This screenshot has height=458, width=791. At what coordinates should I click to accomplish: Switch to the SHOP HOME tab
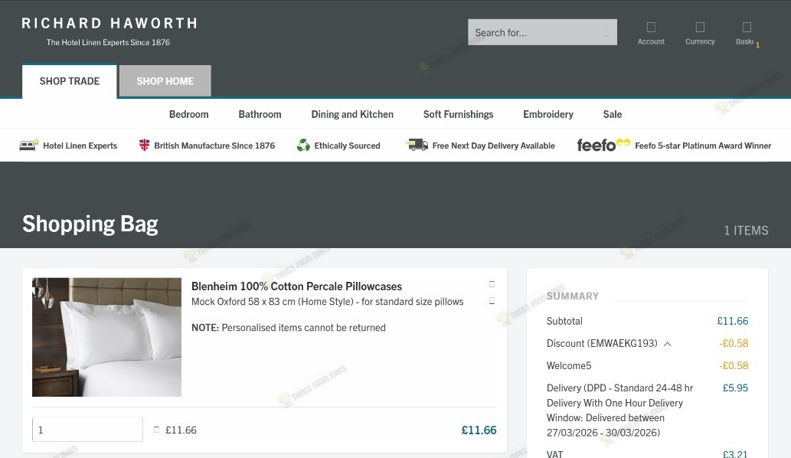tap(165, 80)
